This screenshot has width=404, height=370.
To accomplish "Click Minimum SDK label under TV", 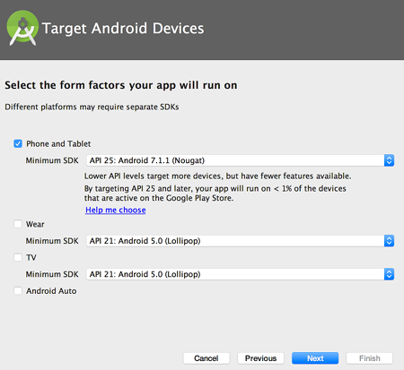I will click(52, 274).
